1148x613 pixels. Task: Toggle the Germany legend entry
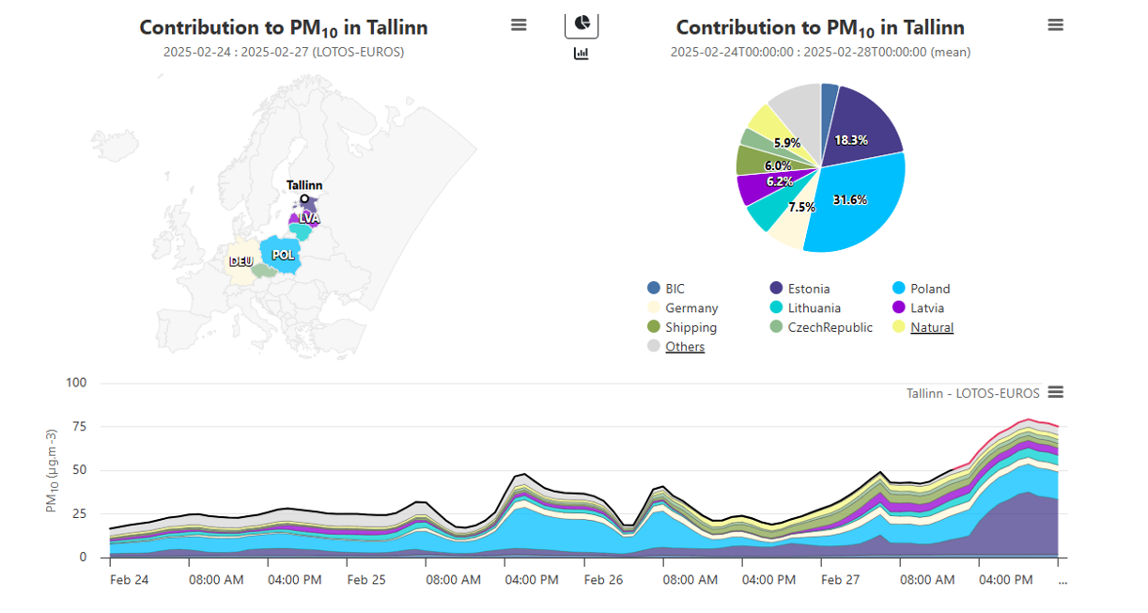click(x=682, y=308)
